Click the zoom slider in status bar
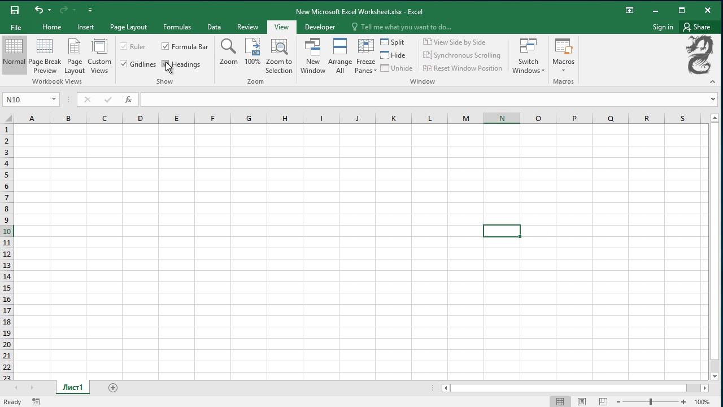This screenshot has height=407, width=723. 651,402
